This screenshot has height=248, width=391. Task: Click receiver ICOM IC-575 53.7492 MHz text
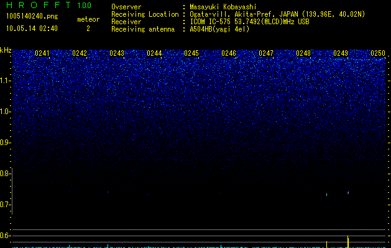249,22
